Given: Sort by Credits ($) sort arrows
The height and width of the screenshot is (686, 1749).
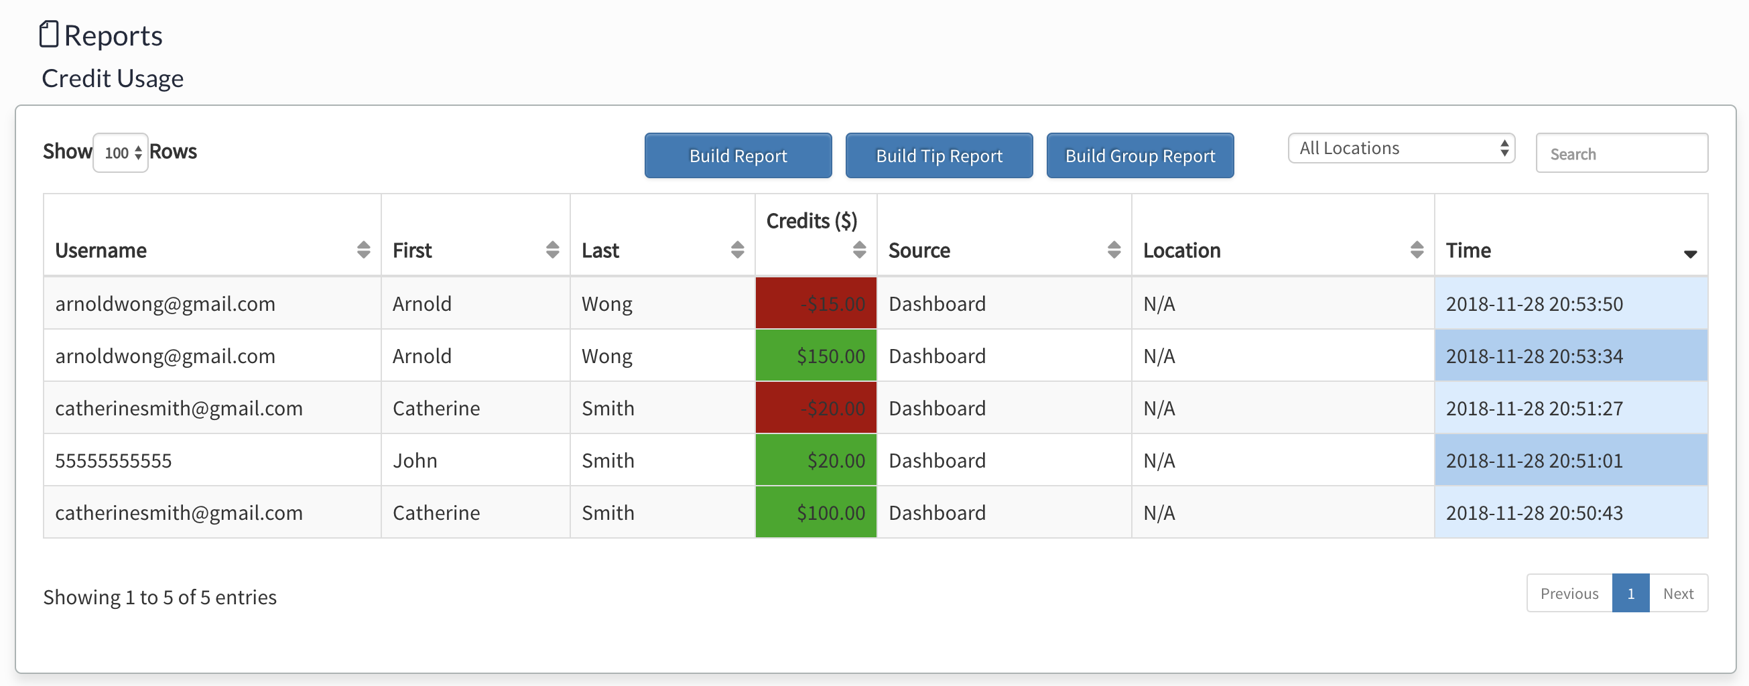Looking at the screenshot, I should (x=859, y=250).
